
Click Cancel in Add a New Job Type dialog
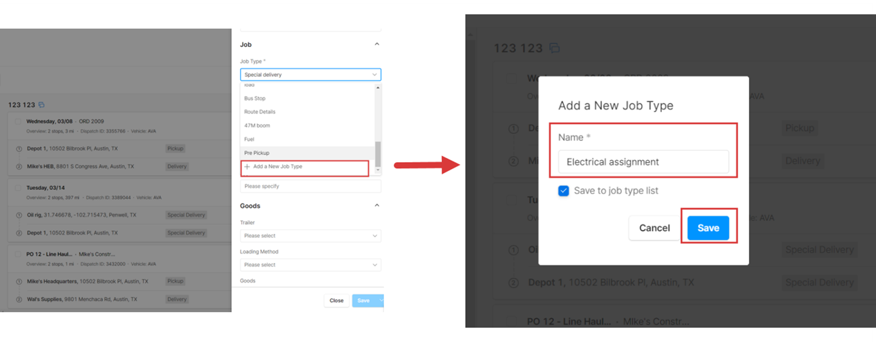pos(654,228)
